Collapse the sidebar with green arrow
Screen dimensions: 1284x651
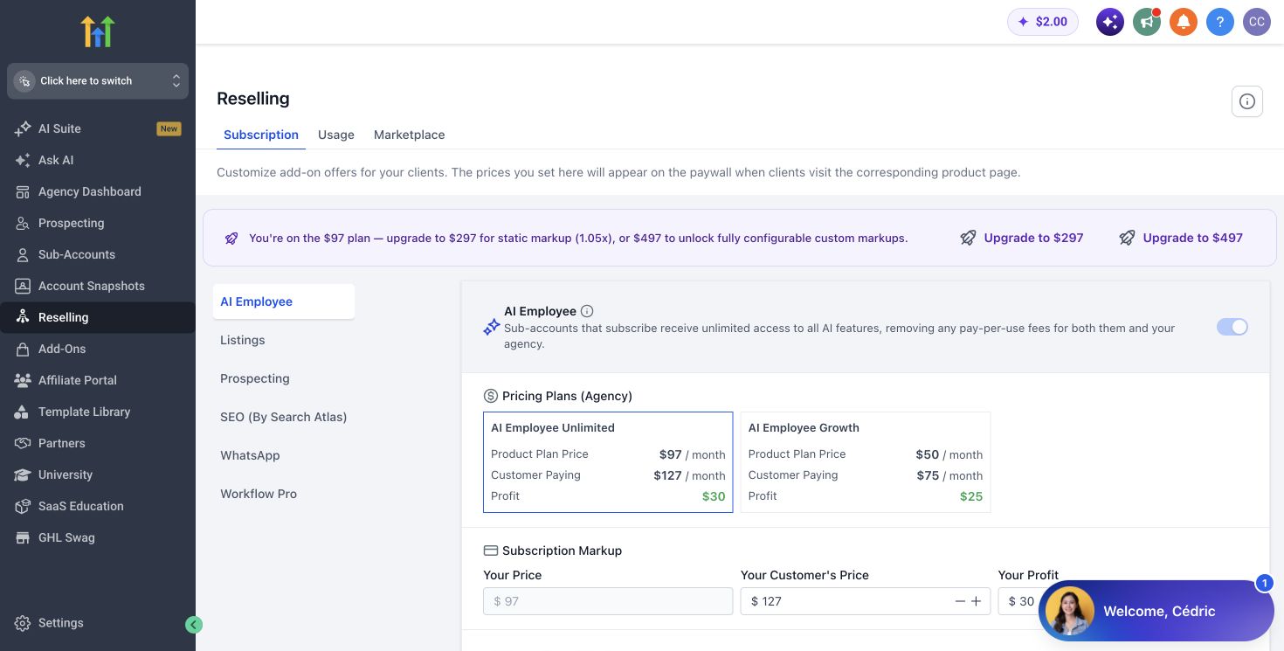(194, 624)
